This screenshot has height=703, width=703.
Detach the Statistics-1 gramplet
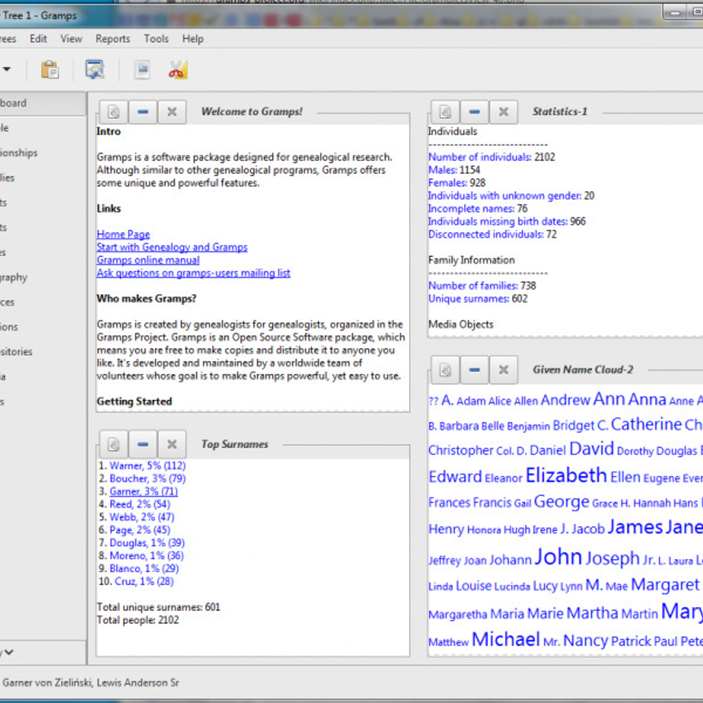point(445,112)
